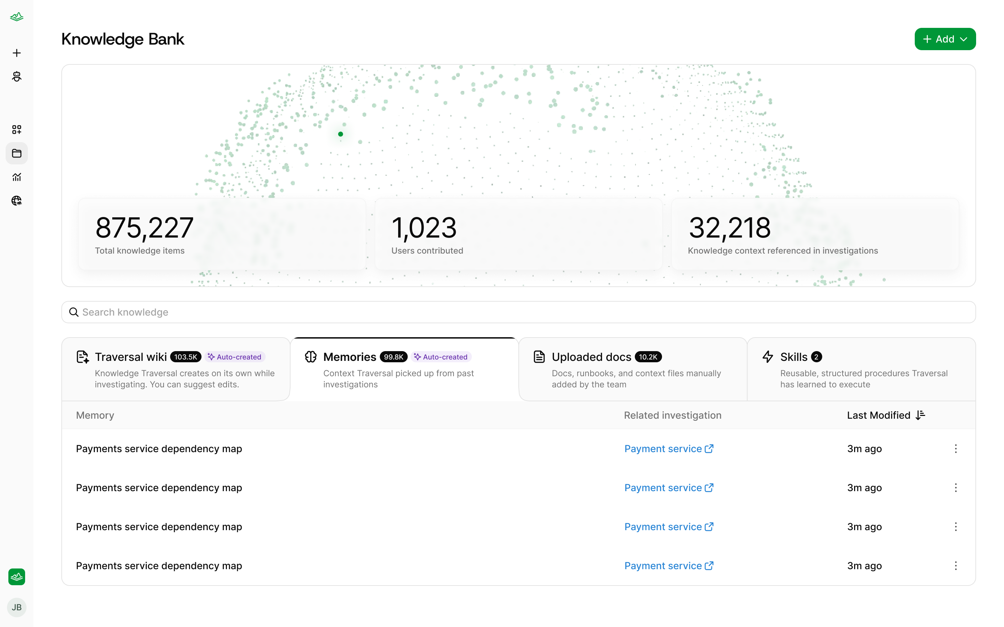
Task: Open the Skills tab
Action: 862,369
